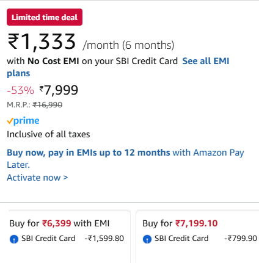259x263 pixels.
Task: Click the -53% discount label
Action: pyautogui.click(x=20, y=90)
